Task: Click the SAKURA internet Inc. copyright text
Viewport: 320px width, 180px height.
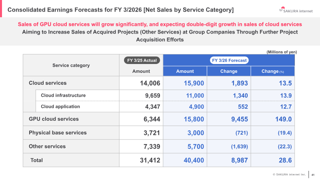Action: pyautogui.click(x=289, y=174)
